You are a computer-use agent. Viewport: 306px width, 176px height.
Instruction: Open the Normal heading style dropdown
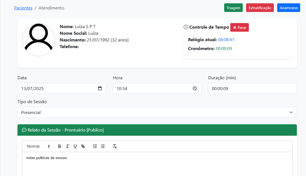click(38, 146)
